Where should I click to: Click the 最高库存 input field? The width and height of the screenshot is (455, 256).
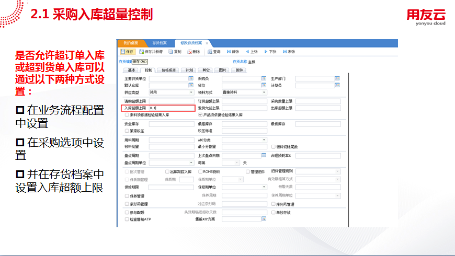click(x=244, y=124)
